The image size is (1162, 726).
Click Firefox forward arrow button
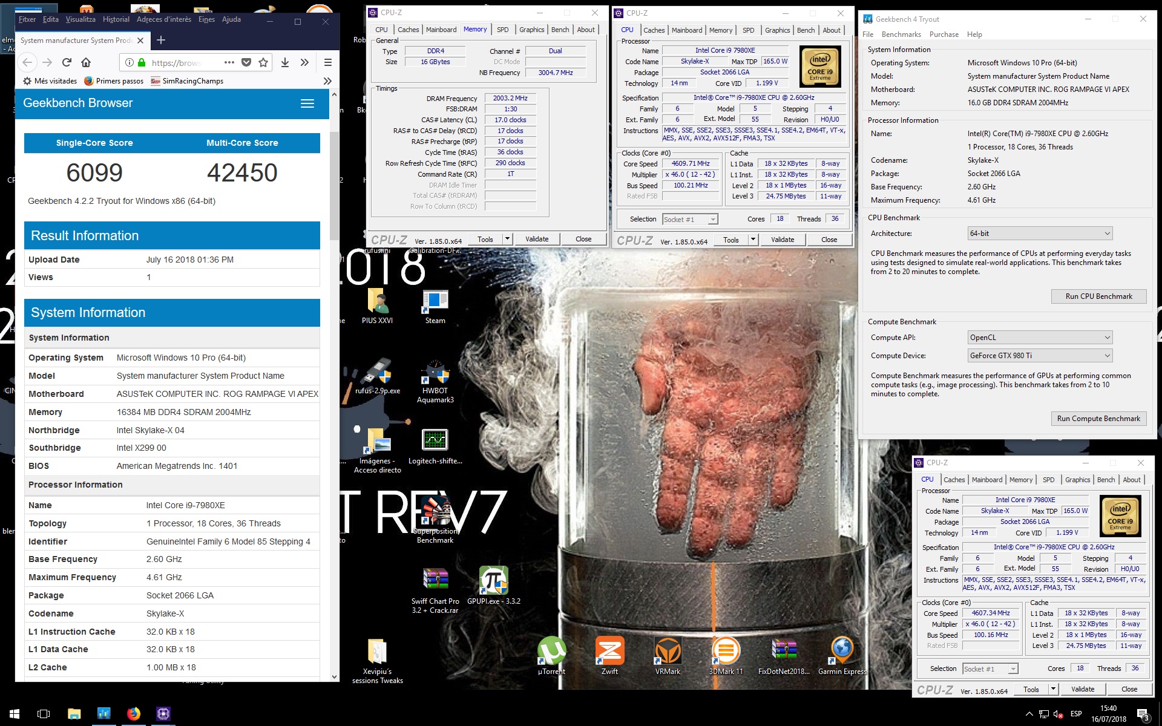click(47, 62)
